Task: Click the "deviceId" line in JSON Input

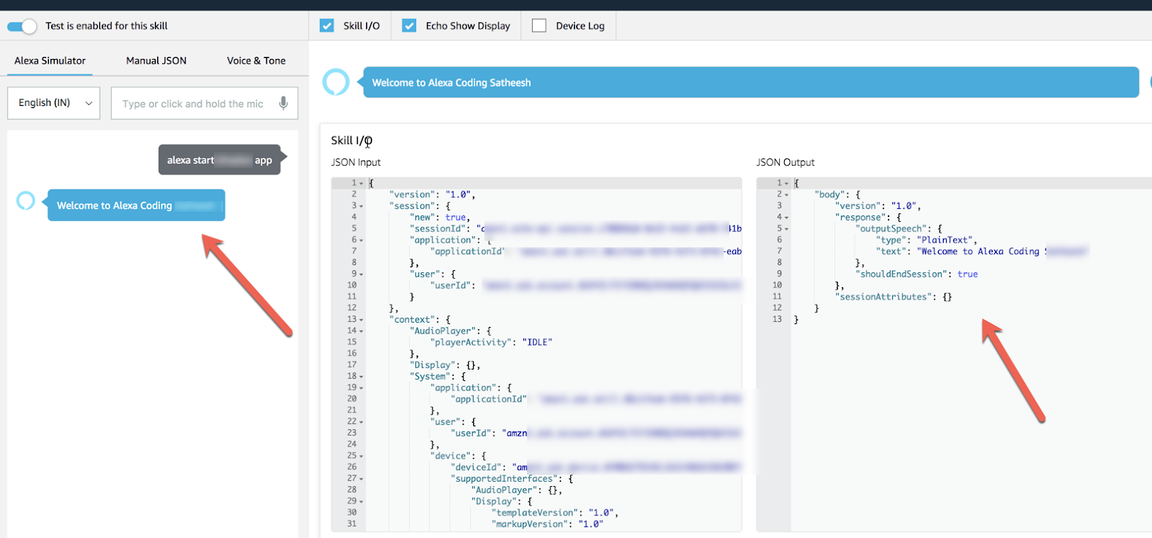Action: tap(596, 467)
